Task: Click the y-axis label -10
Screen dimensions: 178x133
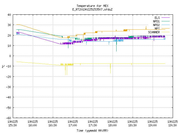Action: tap(9, 66)
